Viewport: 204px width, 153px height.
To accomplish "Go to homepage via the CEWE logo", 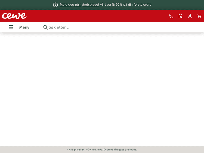I will tap(14, 16).
